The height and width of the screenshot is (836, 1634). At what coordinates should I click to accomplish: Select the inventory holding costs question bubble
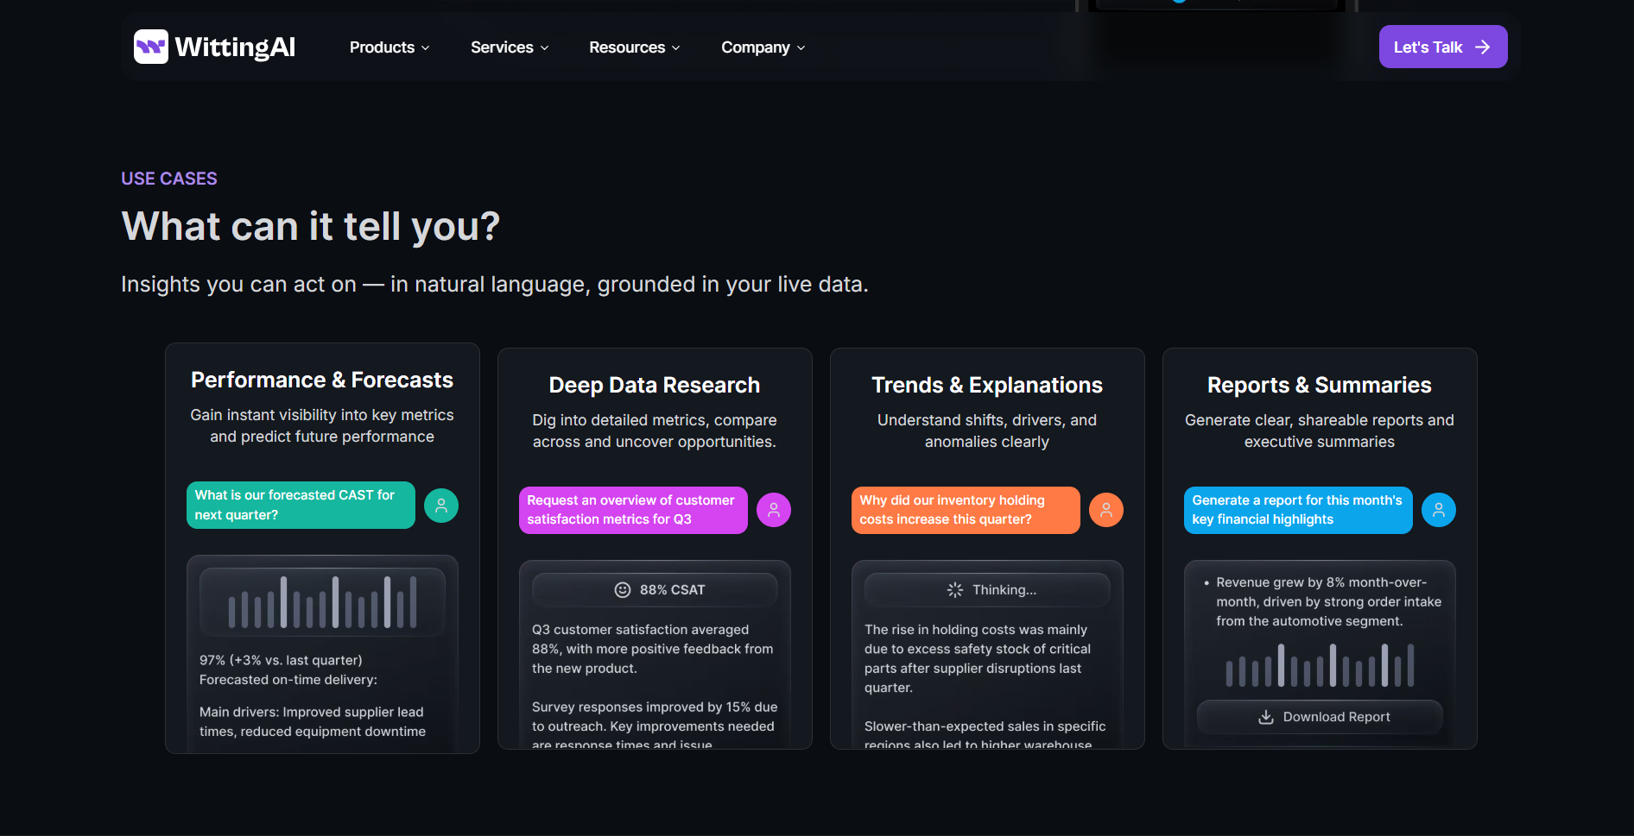(x=966, y=510)
